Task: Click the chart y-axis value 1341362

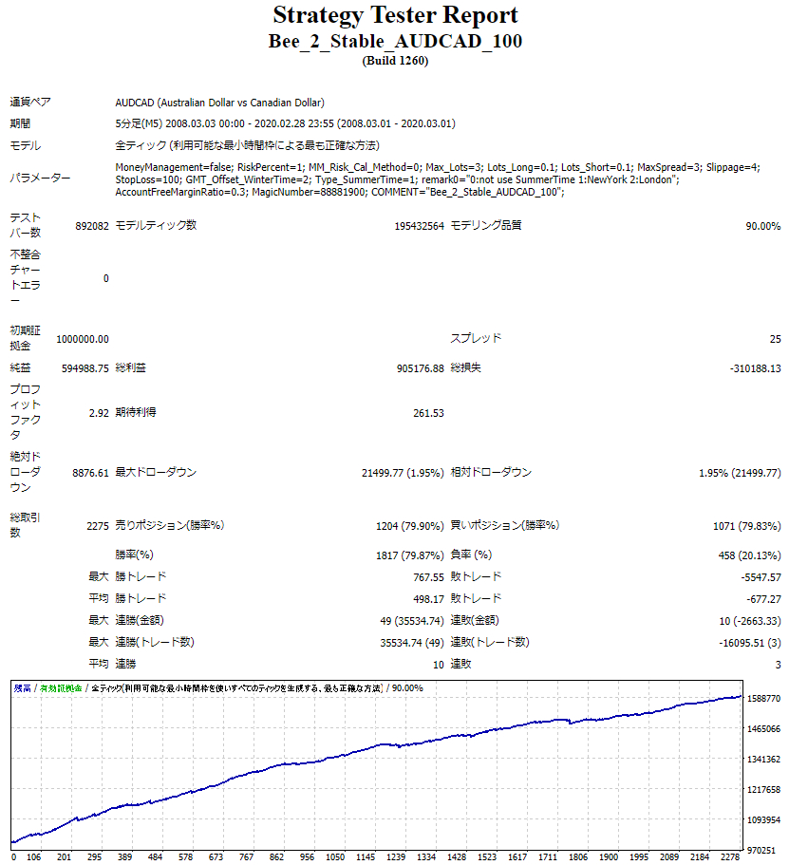Action: tap(763, 760)
